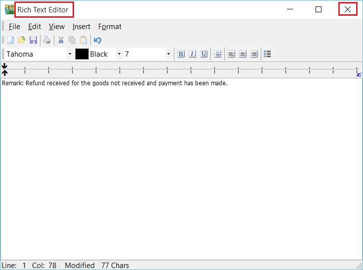The width and height of the screenshot is (363, 270).
Task: Insert a bullet list
Action: click(267, 54)
